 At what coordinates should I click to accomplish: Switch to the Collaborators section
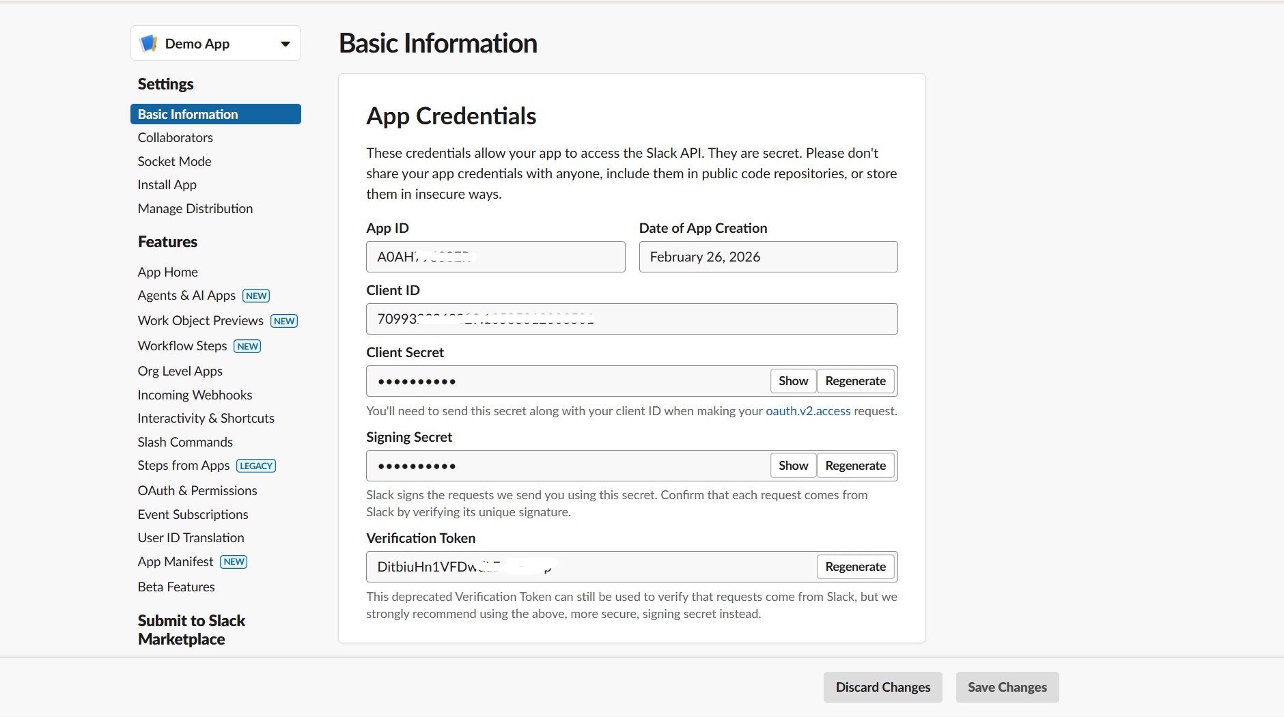coord(175,137)
